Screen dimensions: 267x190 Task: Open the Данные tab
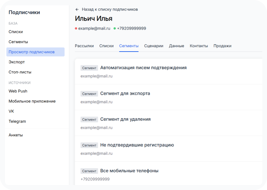[177, 46]
